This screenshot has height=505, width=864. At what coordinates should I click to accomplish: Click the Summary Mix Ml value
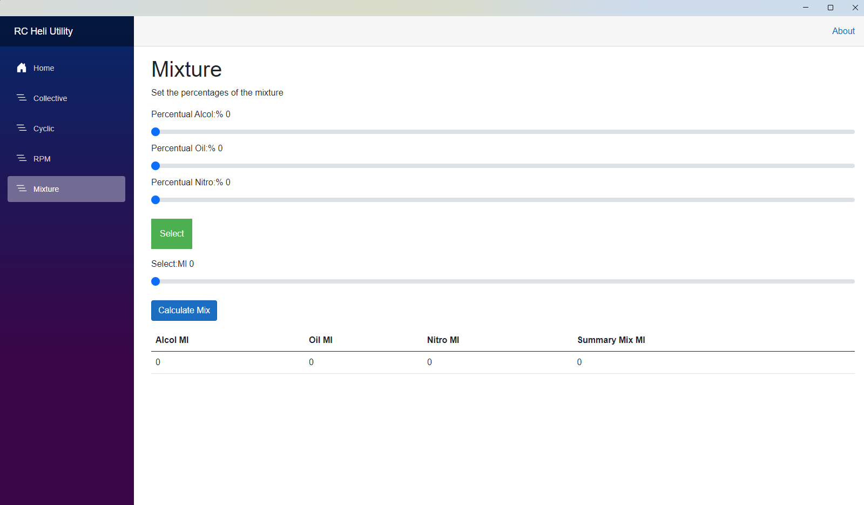coord(579,362)
